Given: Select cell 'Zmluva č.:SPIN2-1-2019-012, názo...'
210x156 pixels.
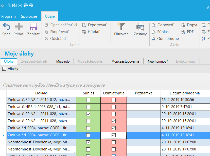Looking at the screenshot, I should 41,100.
